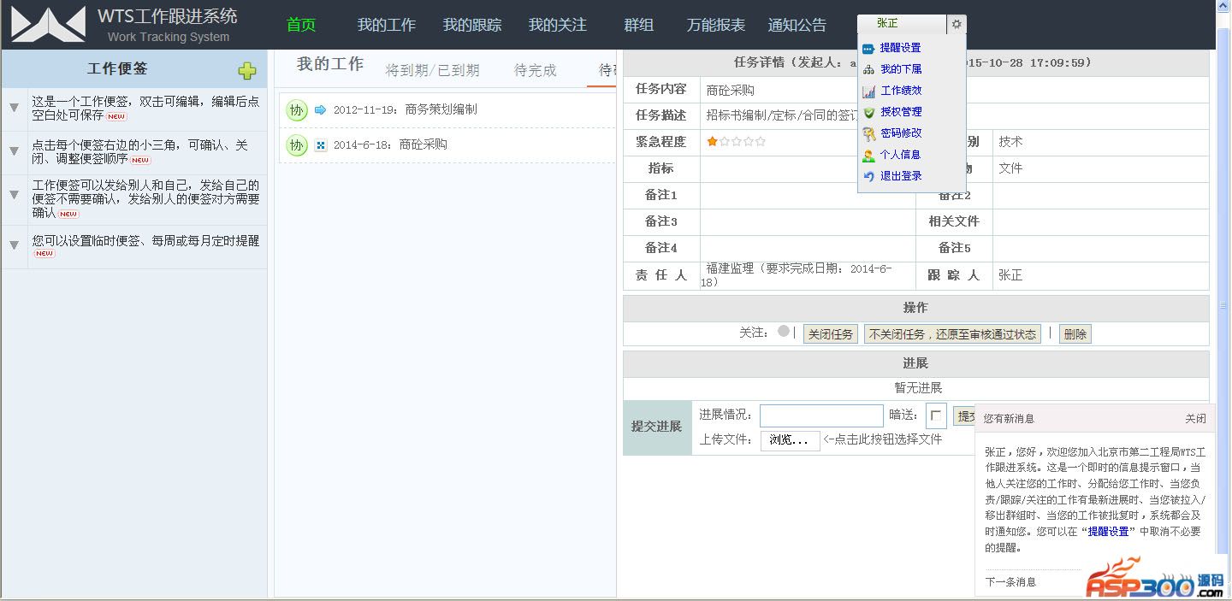Toggle the 关注 gray circle indicator
This screenshot has height=601, width=1232.
pos(783,332)
